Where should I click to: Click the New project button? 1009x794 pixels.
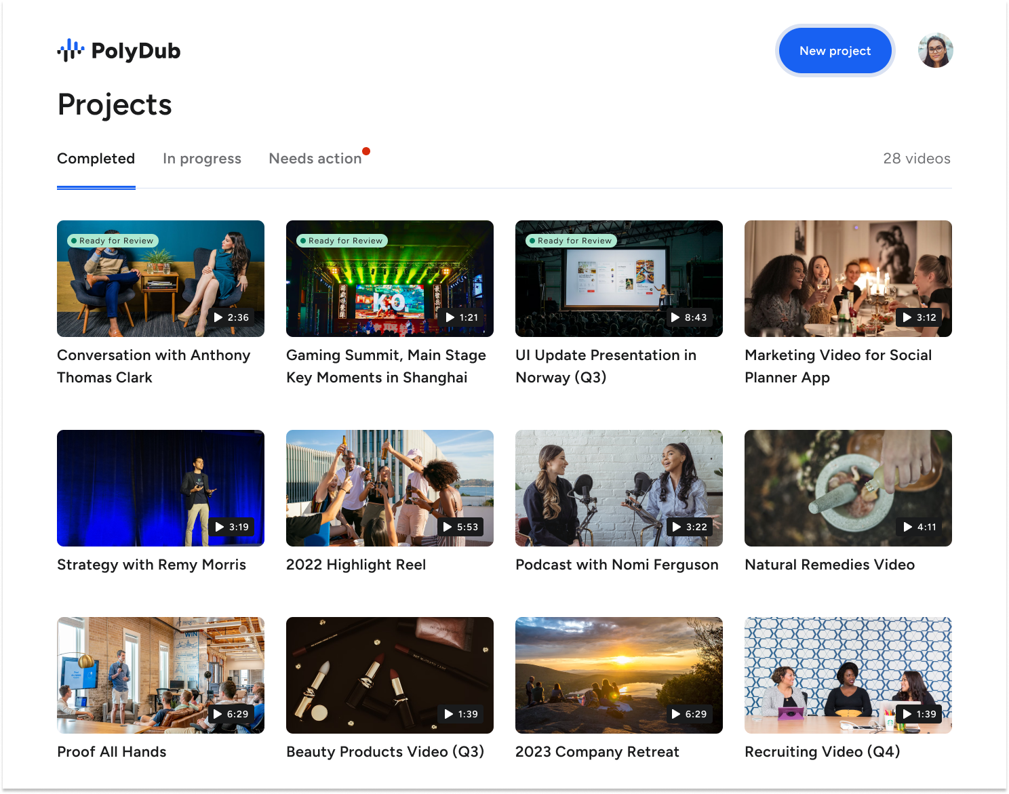point(835,51)
